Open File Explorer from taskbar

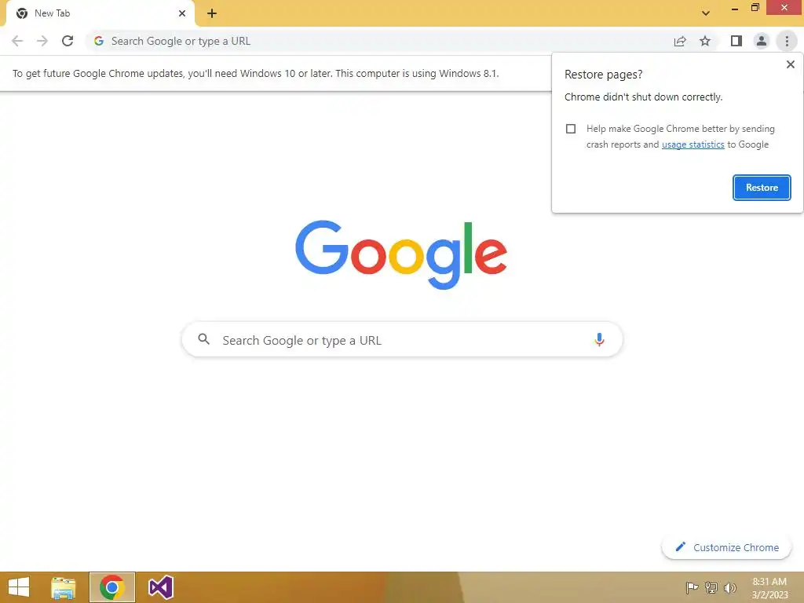point(64,587)
